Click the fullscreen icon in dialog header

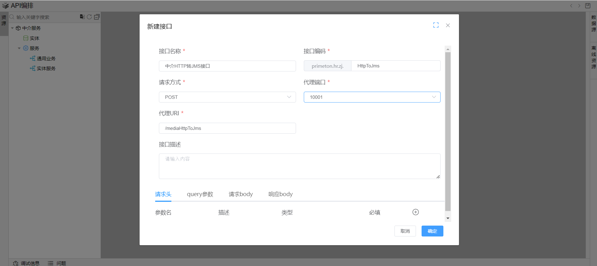[x=436, y=25]
